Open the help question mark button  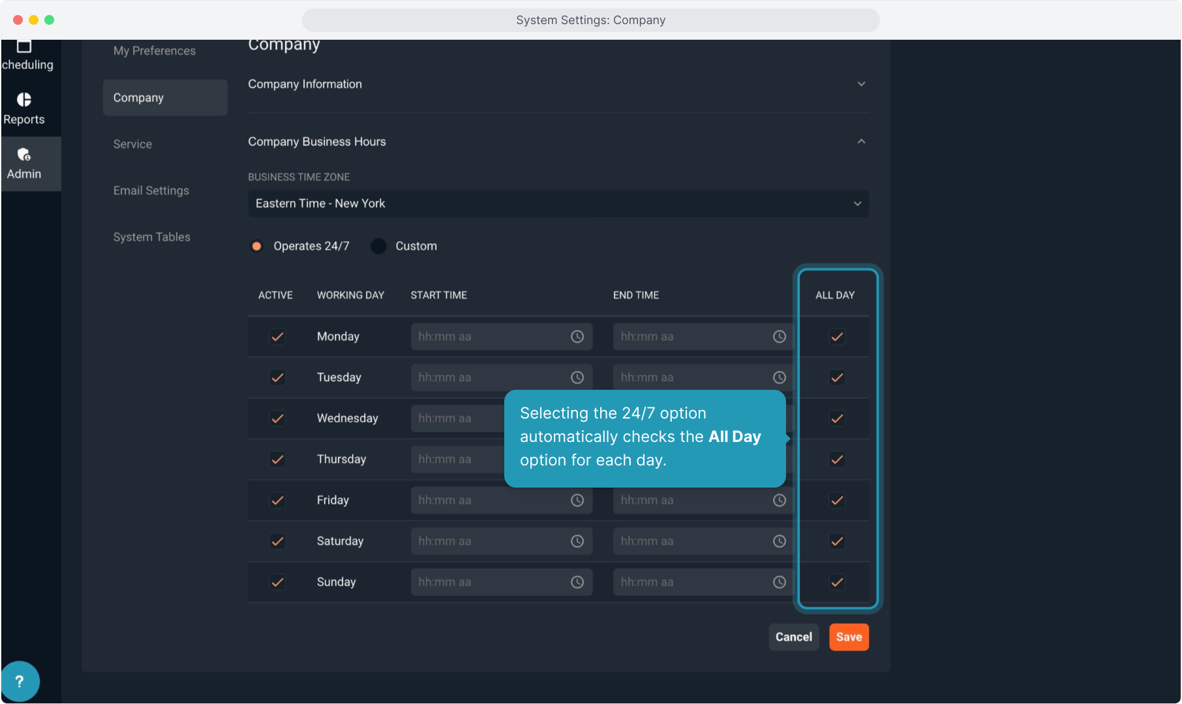click(20, 681)
